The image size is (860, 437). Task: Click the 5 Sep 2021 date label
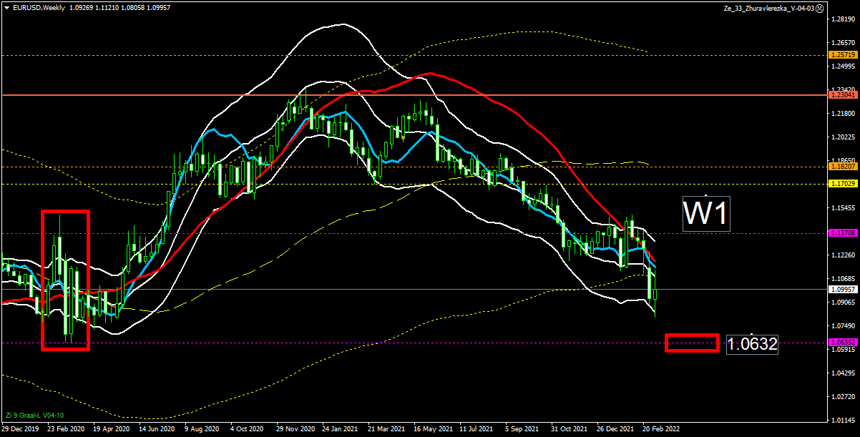tap(522, 429)
